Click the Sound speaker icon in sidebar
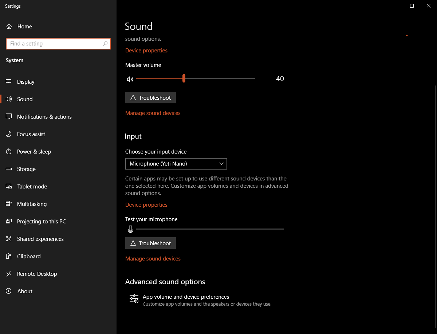The height and width of the screenshot is (334, 437). pyautogui.click(x=9, y=99)
